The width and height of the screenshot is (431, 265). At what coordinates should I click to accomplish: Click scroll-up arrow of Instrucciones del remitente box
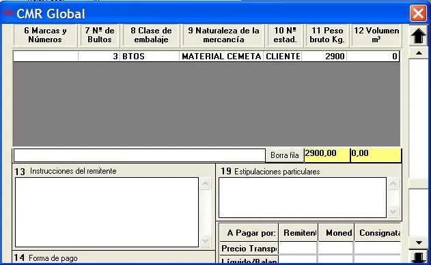pyautogui.click(x=206, y=184)
